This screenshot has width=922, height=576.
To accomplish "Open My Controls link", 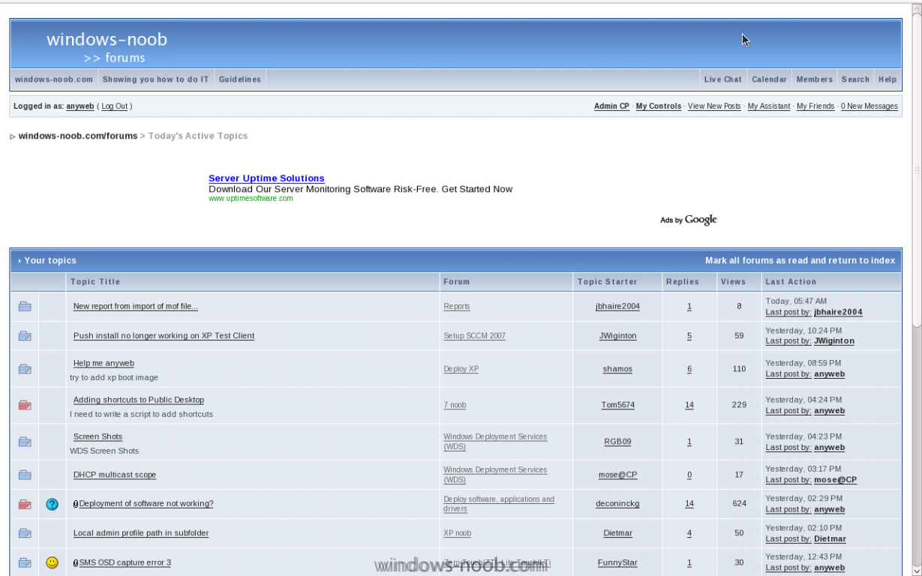I will [x=659, y=106].
